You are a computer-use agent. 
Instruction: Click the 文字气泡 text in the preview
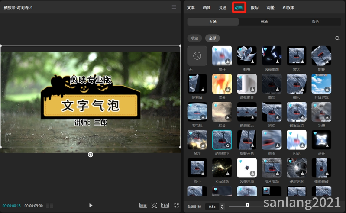click(90, 105)
